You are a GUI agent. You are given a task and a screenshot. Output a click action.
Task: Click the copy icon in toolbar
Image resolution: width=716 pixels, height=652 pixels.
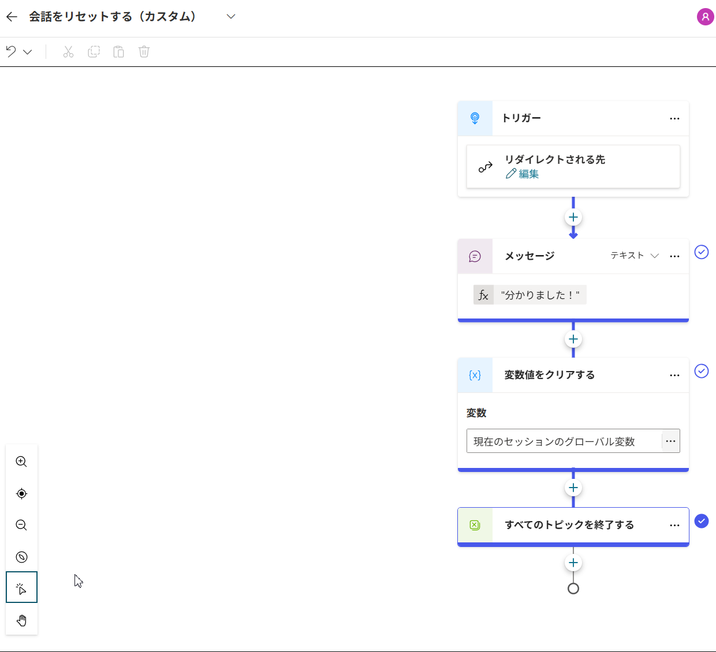click(x=94, y=52)
